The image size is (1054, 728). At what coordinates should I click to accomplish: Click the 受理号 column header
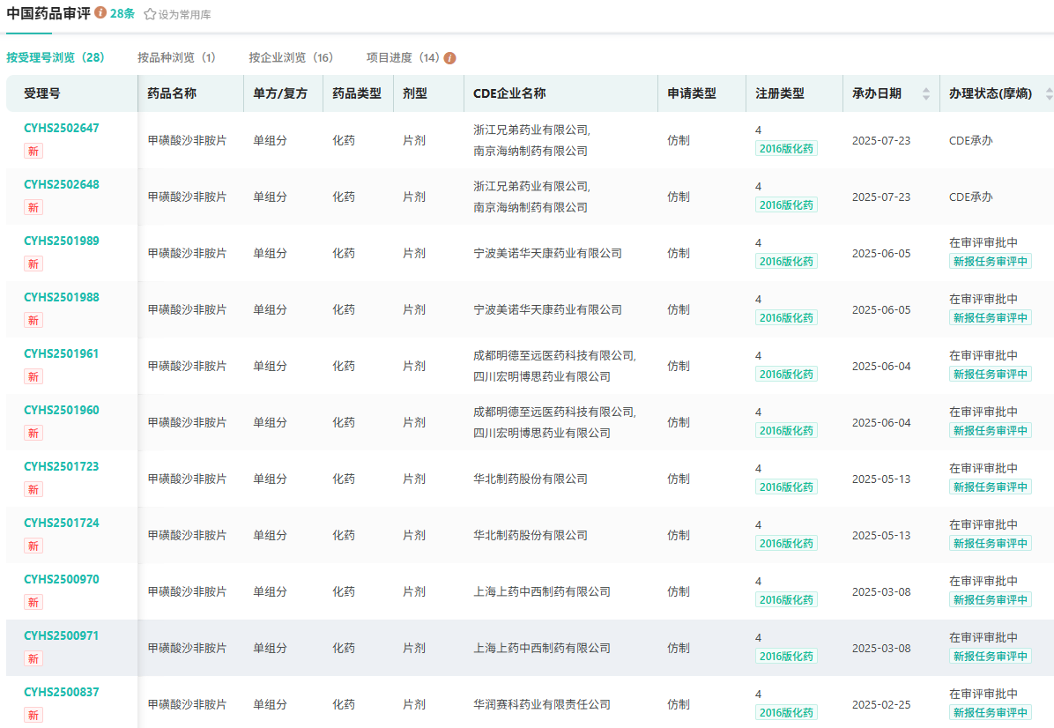(x=42, y=93)
